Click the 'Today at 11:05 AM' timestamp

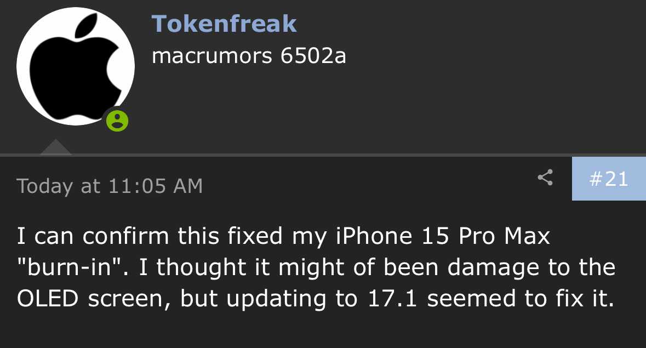pyautogui.click(x=110, y=186)
